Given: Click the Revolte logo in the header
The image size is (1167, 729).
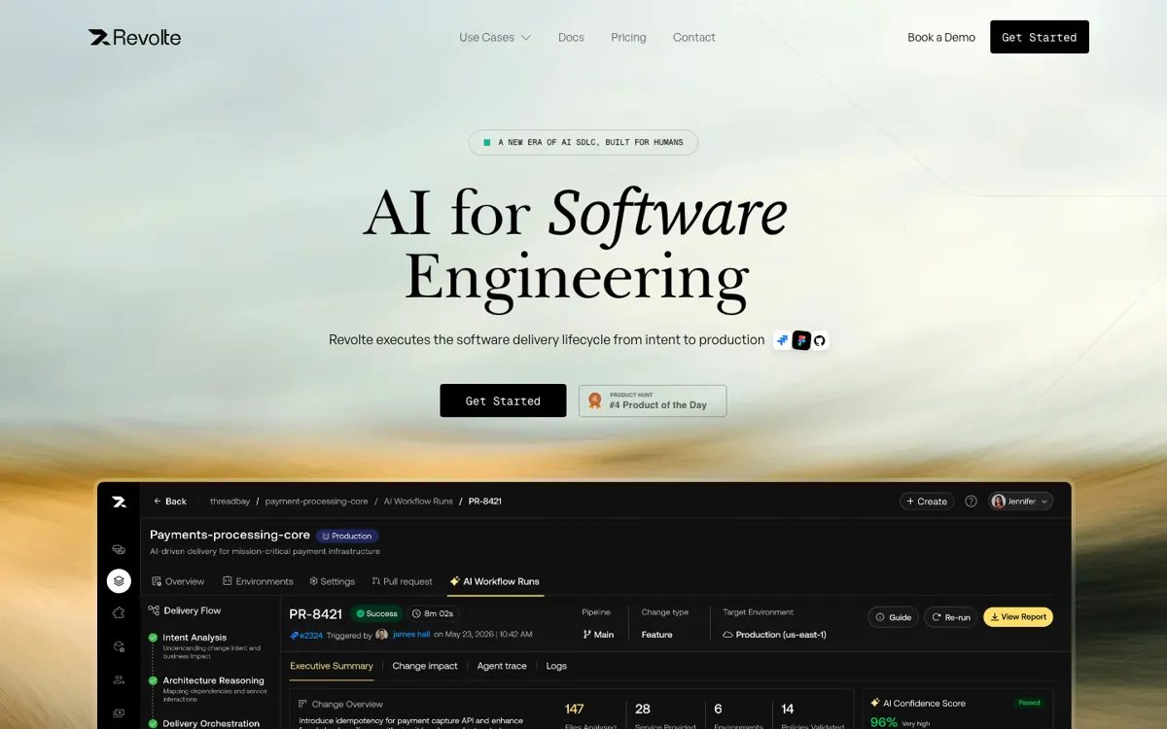Looking at the screenshot, I should (x=134, y=37).
